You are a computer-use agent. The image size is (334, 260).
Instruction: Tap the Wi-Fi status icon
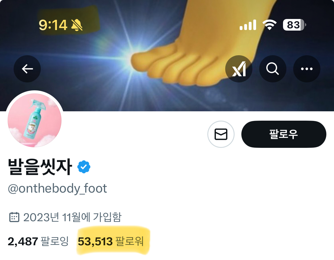tap(269, 25)
